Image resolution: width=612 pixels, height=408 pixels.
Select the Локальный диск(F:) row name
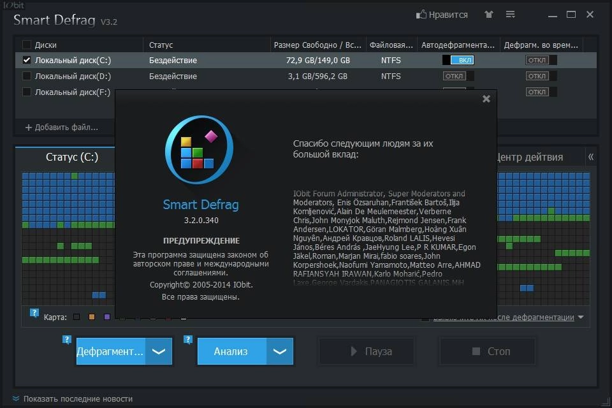[x=73, y=92]
